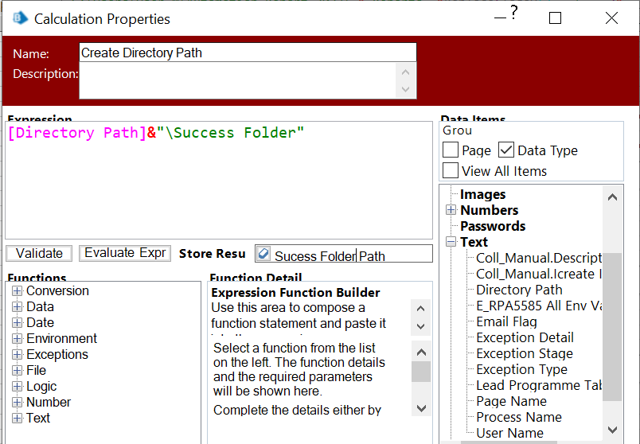Viewport: 640px width, 444px height.
Task: Click the Blue Prism icon in title bar
Action: [20, 18]
